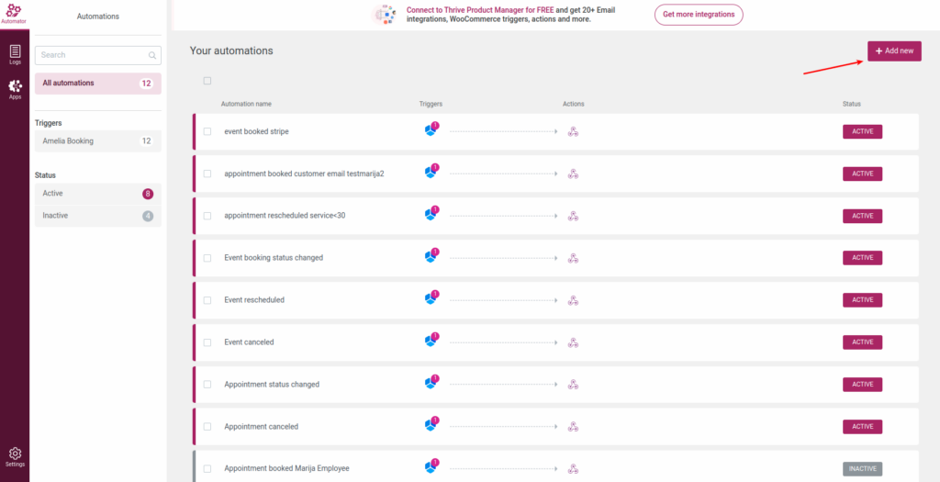Toggle the select-all automations checkbox
This screenshot has width=940, height=482.
coord(207,81)
